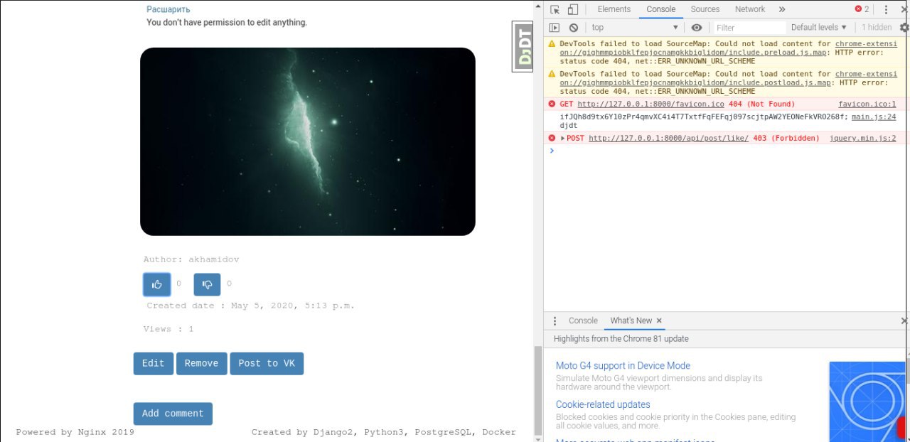Screen dimensions: 910x442
Task: Click the Created date May 5, 2020 text
Action: pyautogui.click(x=250, y=306)
